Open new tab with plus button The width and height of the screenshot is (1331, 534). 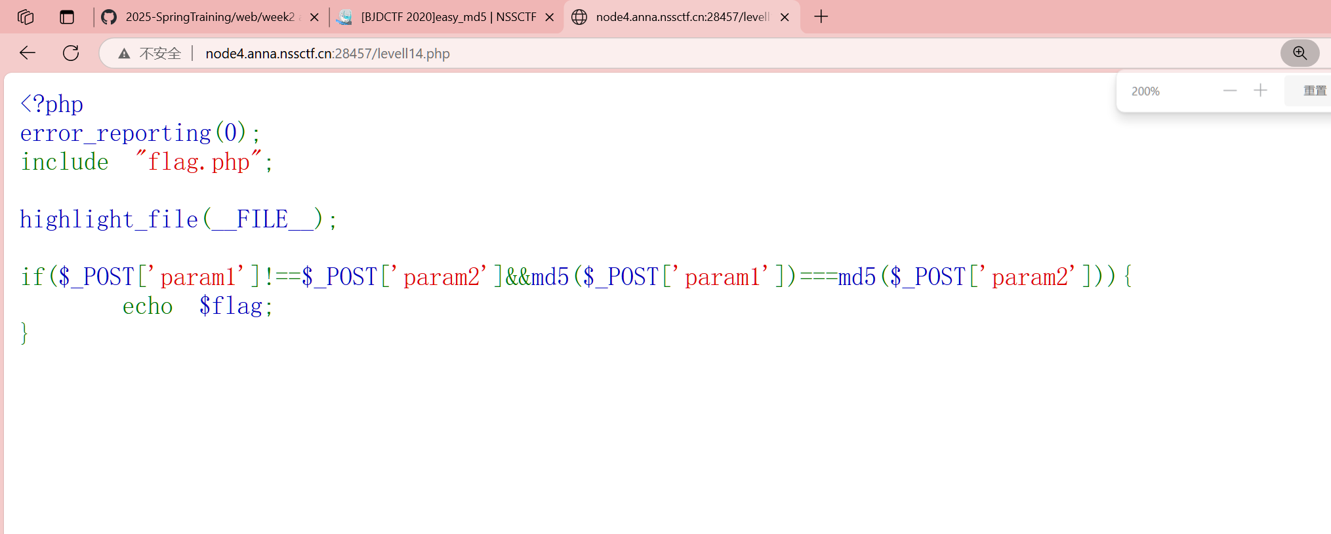(x=821, y=17)
